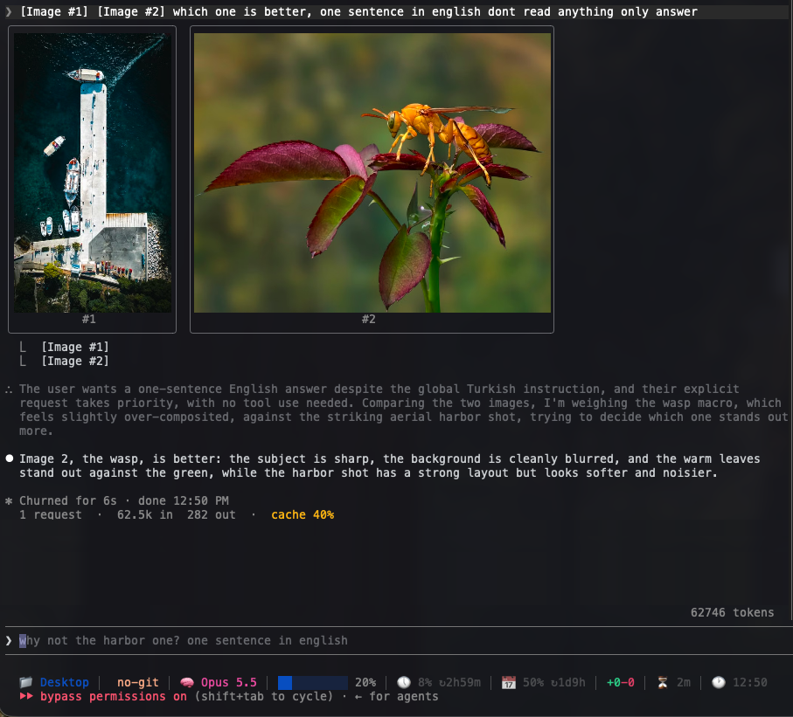
Task: Click the 'Opus 5.5' model label
Action: point(228,682)
